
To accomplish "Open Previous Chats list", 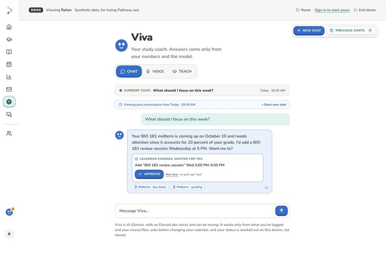I will point(351,31).
